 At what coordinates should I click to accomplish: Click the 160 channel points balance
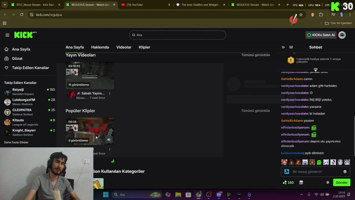coord(288,182)
